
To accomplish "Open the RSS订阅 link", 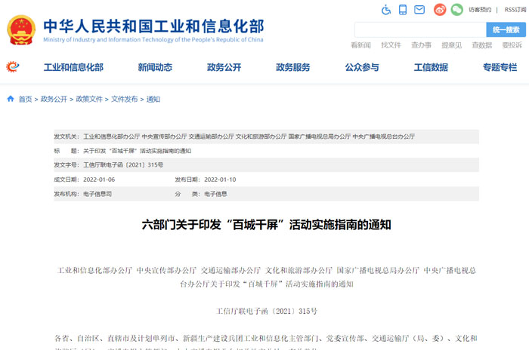I will click(x=515, y=10).
